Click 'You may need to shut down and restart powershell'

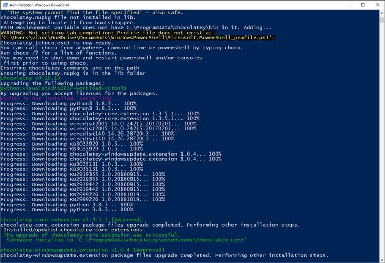click(101, 58)
